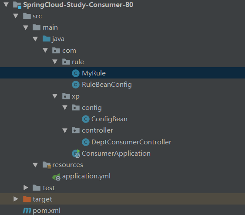Open the application.yml file
This screenshot has height=215, width=245.
[x=87, y=177]
